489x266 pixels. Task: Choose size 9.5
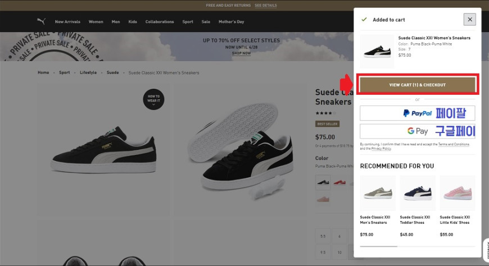(323, 253)
